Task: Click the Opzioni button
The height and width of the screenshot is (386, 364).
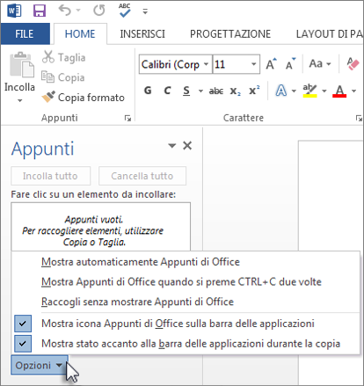Action: 40,365
